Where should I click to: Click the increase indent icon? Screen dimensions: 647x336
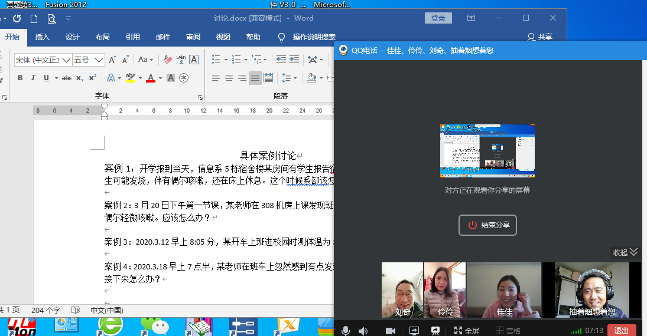coord(294,60)
